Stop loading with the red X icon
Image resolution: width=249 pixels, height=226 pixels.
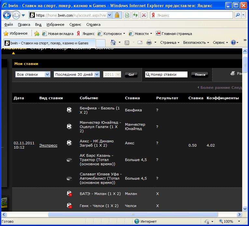pos(144,15)
